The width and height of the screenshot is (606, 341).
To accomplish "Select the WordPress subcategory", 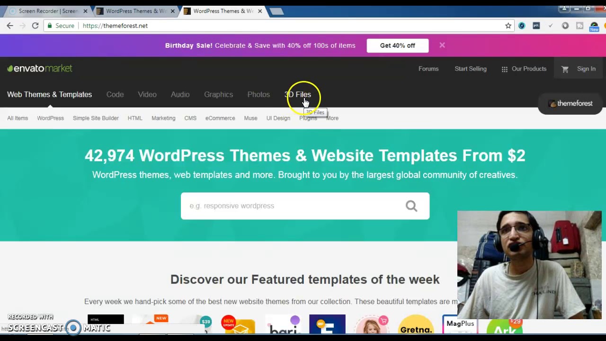I will [50, 118].
